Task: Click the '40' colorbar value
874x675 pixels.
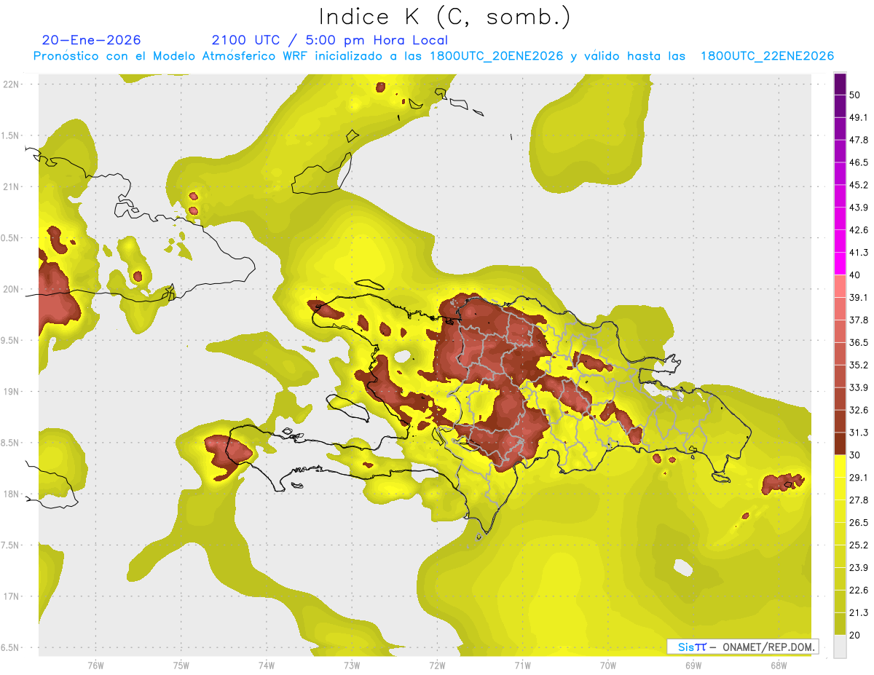Action: click(855, 275)
